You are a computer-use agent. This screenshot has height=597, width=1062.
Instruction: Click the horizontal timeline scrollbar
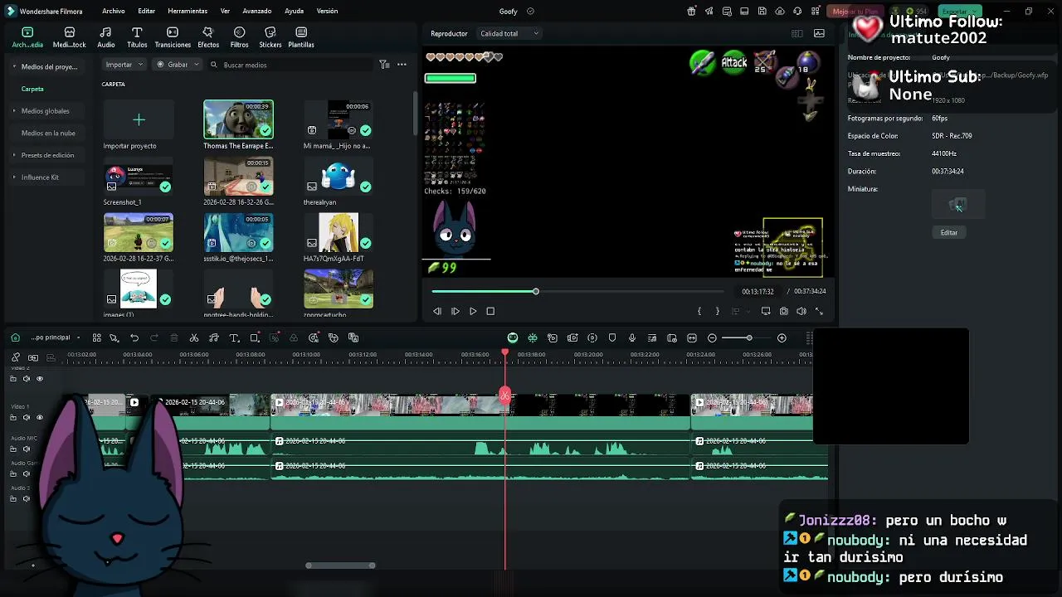click(x=340, y=565)
